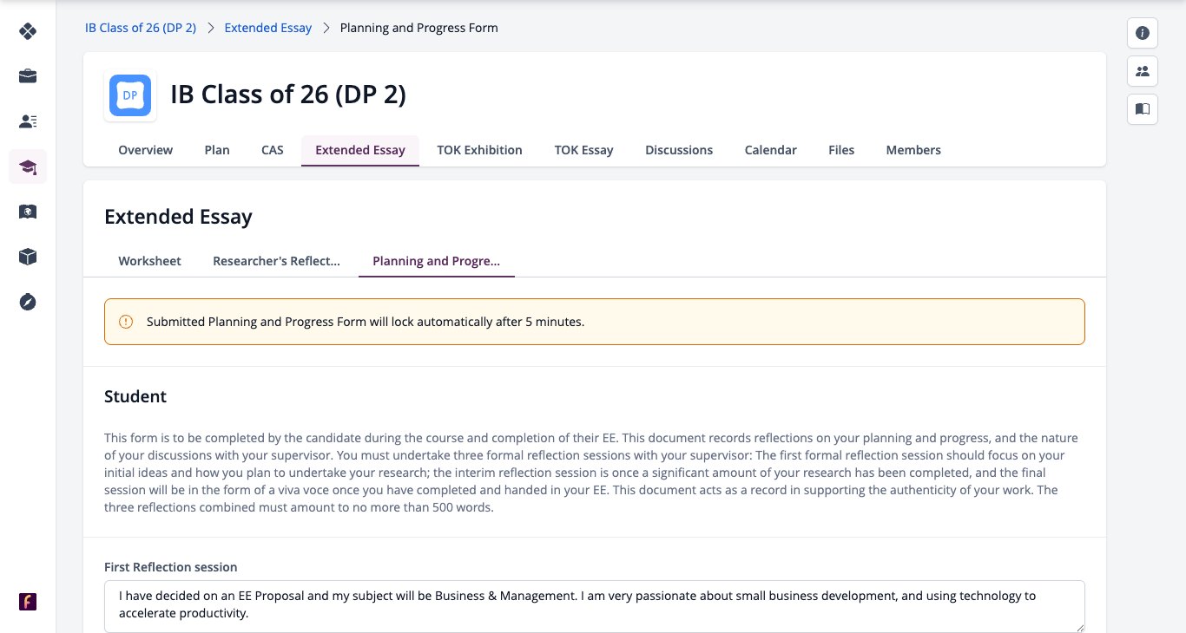Open the Calendar tab
This screenshot has height=633, width=1186.
pos(770,150)
